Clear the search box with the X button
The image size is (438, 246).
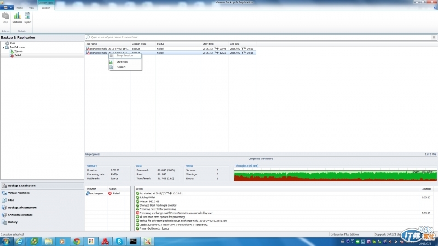[434, 37]
